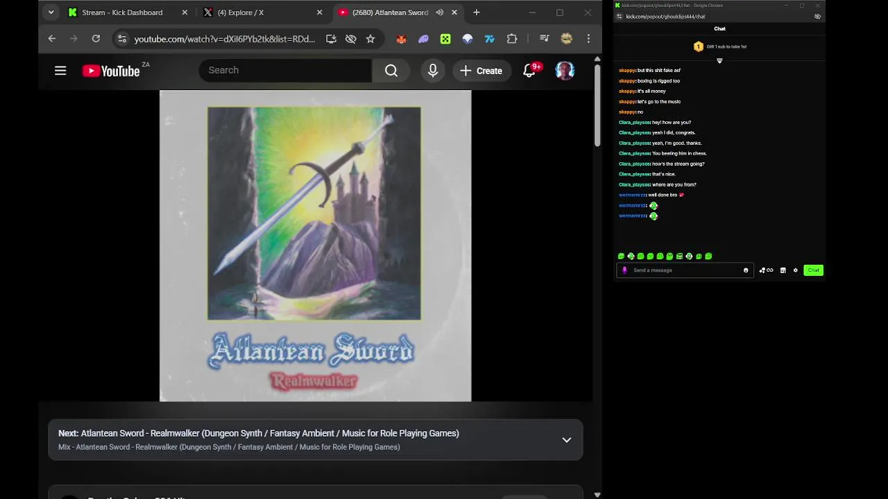Go back in the YouTube browser window
This screenshot has height=499, width=888.
tap(51, 39)
